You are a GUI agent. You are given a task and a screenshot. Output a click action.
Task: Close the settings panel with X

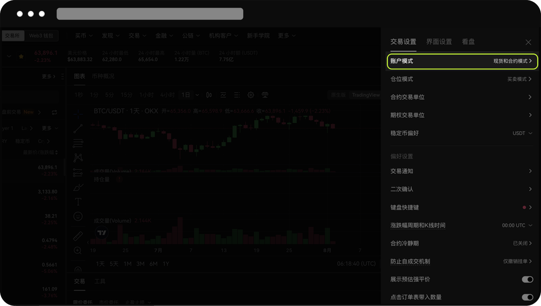(529, 42)
